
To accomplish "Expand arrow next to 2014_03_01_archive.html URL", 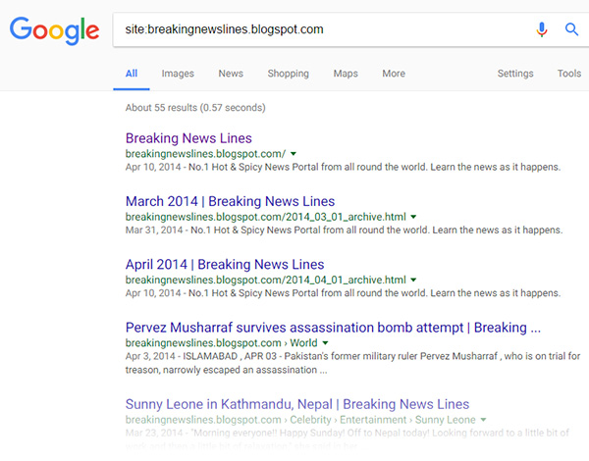I will pyautogui.click(x=413, y=217).
